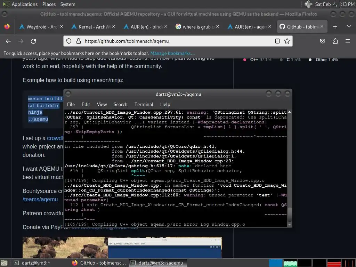
Task: Open terminal File menu
Action: coord(71,104)
